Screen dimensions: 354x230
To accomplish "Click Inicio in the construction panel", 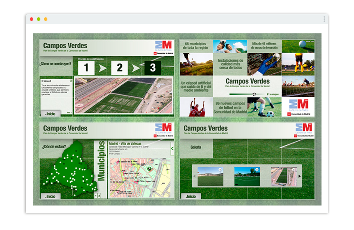I will coord(50,114).
